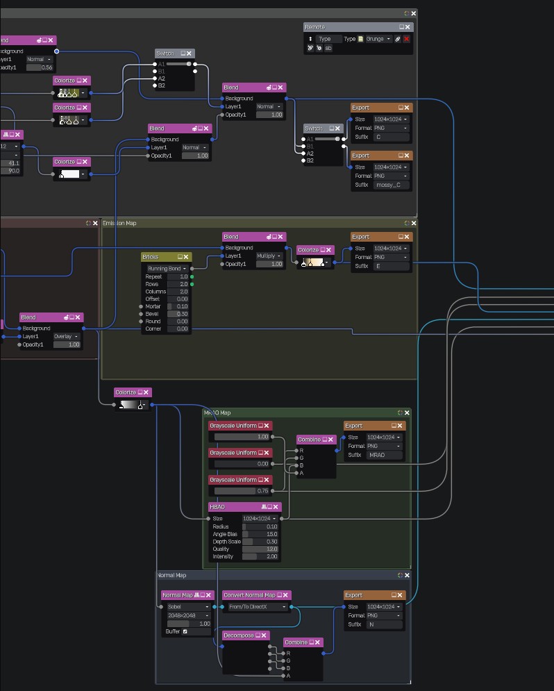This screenshot has height=691, width=554.
Task: Click the HBAO Intensity value 2.00
Action: [x=260, y=556]
